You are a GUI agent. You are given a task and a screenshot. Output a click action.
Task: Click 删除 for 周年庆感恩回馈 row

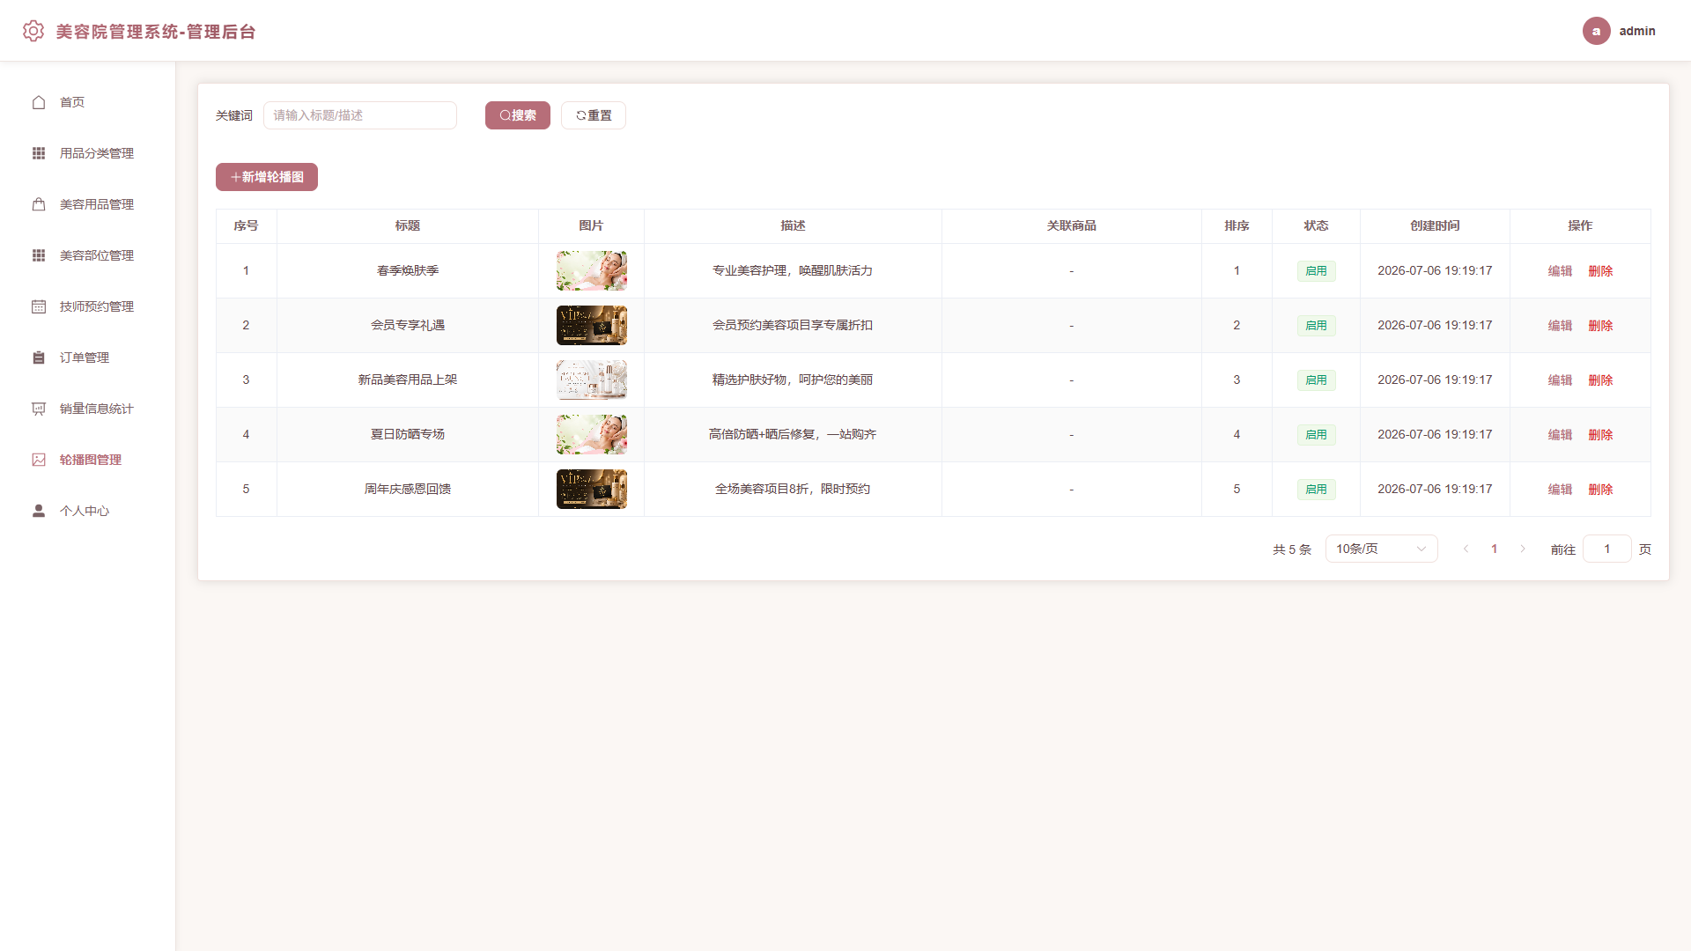(x=1600, y=490)
